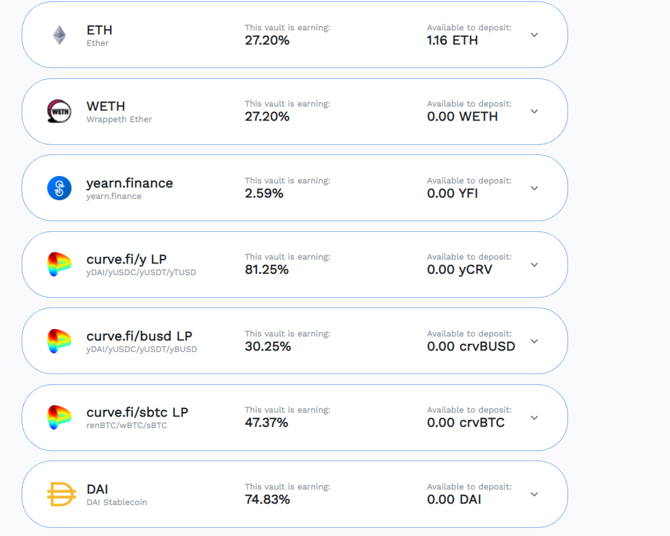
Task: Click the 0.00 crvBUSD available balance
Action: 471,347
